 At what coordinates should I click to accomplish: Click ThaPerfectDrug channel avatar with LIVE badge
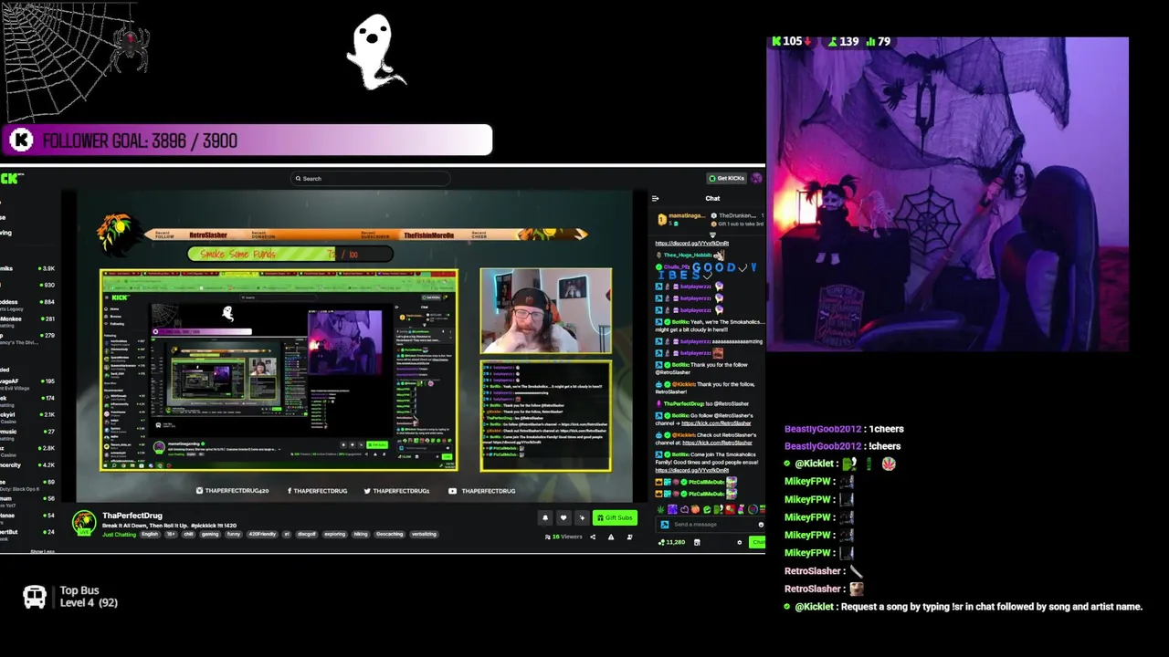pos(84,523)
